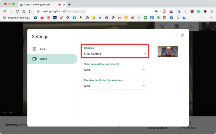216x134 pixels.
Task: Click Turn on captions
Action: click(157, 127)
